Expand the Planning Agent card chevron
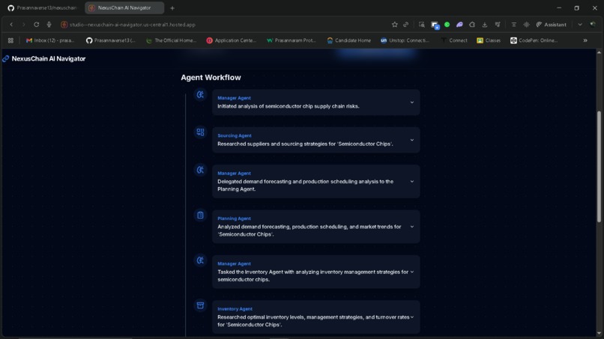 pos(411,227)
